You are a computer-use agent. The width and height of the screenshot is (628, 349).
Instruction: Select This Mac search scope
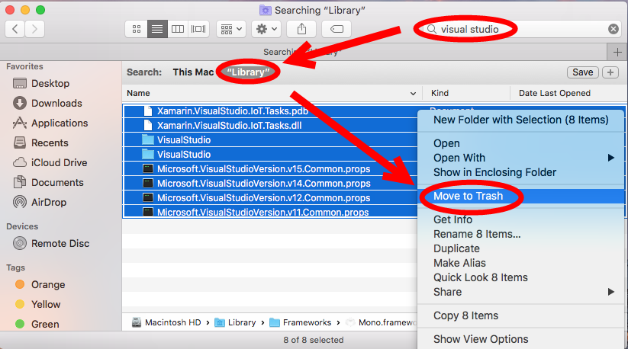pyautogui.click(x=193, y=72)
